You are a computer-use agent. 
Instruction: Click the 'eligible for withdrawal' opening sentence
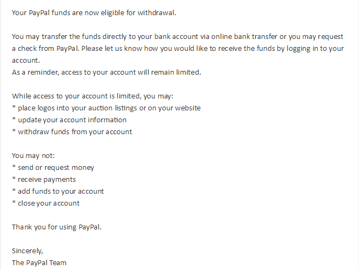click(x=101, y=12)
